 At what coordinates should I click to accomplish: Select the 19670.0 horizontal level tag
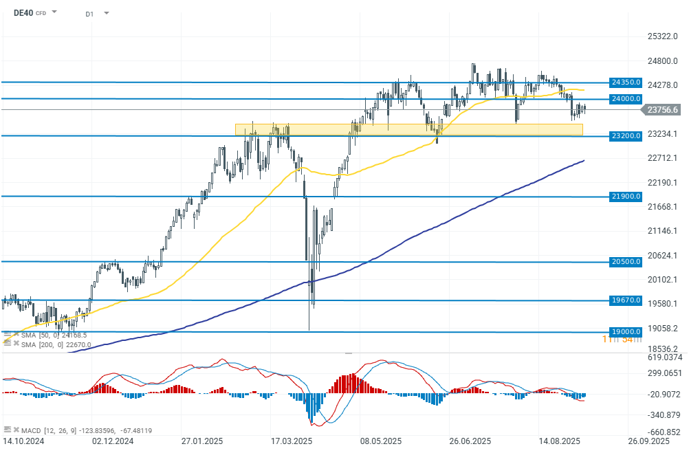click(x=626, y=300)
